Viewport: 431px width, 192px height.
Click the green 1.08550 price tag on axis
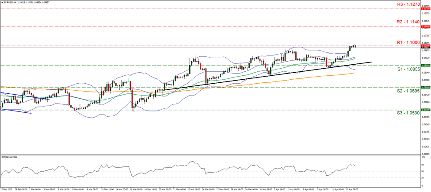(425, 66)
